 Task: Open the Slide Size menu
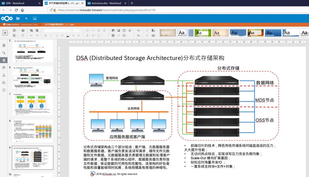154,36
